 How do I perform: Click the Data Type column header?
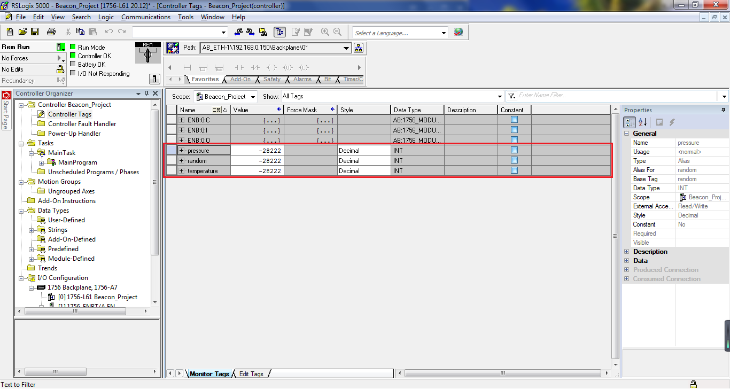click(417, 110)
